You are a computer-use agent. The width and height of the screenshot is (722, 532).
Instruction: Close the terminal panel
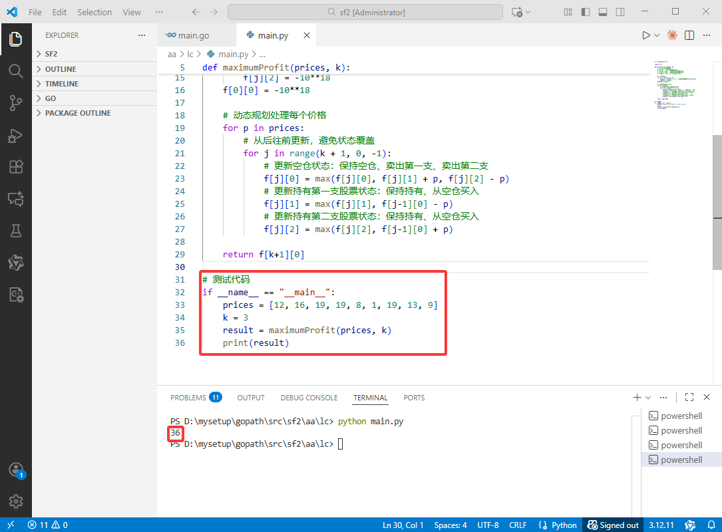[707, 397]
